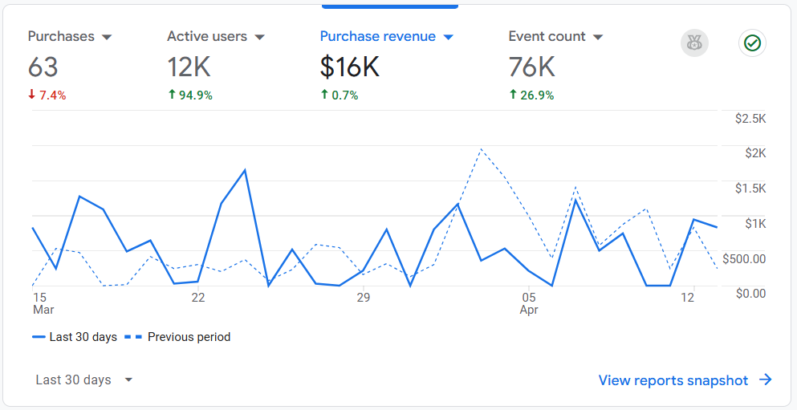Click the solid line marker in the legend
Screen dimensions: 797x410
pos(39,337)
